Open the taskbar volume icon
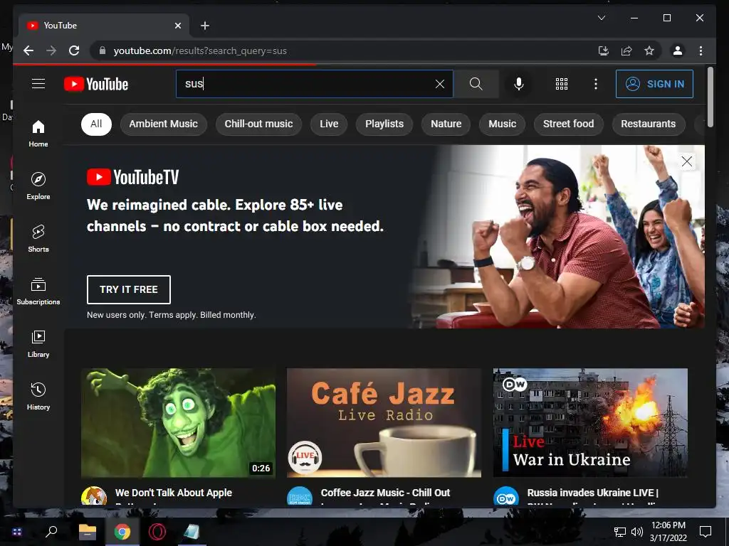 click(x=637, y=532)
